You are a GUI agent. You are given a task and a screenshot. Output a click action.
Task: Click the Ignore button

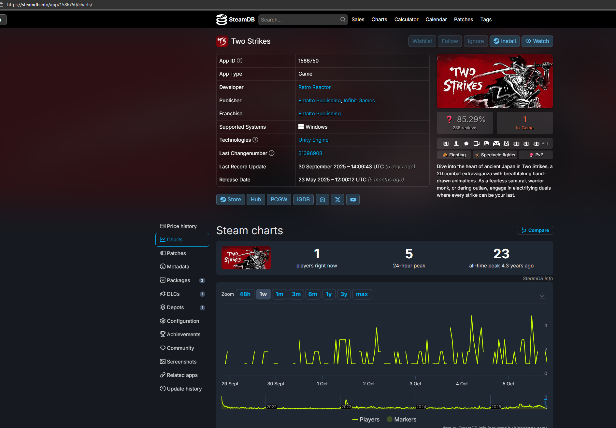click(x=476, y=41)
